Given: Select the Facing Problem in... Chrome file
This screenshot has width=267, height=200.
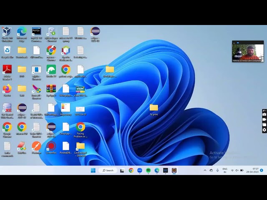Looking at the screenshot, I should coord(81,127).
